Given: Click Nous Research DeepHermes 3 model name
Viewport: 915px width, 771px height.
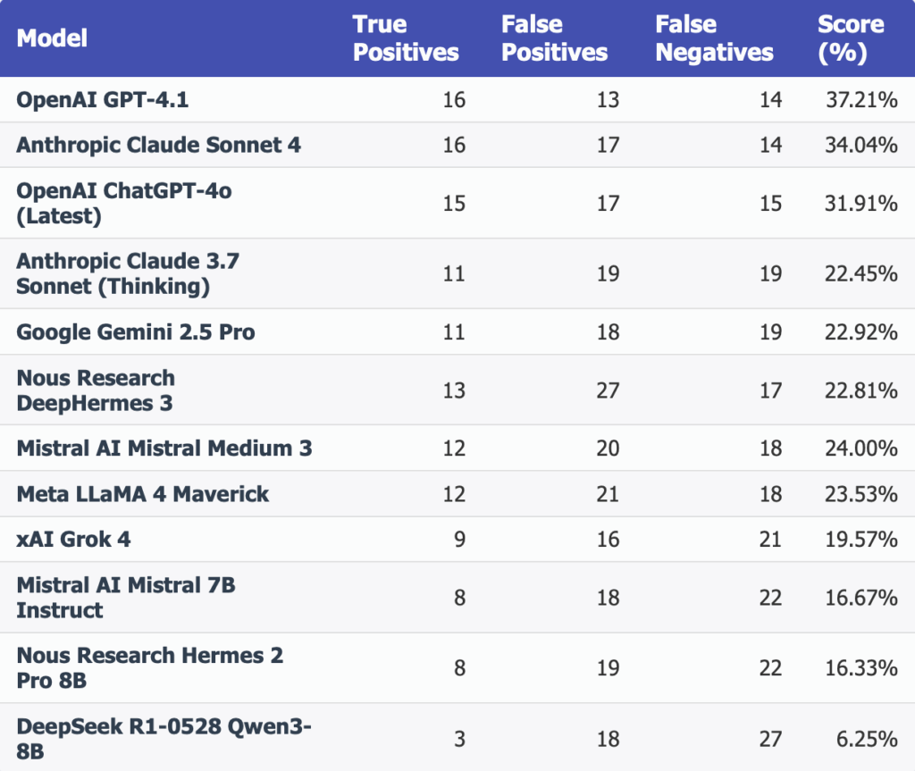Looking at the screenshot, I should [x=96, y=390].
